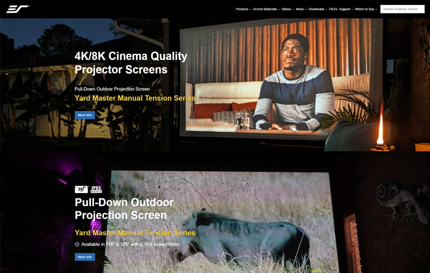Click the Search Projector Screen field
The width and height of the screenshot is (430, 273).
click(x=402, y=9)
